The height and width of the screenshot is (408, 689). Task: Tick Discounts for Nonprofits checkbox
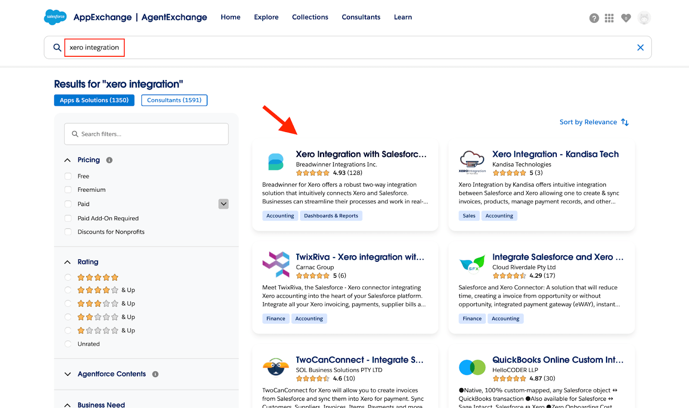click(68, 232)
